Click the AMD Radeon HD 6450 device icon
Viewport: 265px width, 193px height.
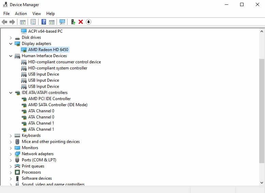click(24, 50)
